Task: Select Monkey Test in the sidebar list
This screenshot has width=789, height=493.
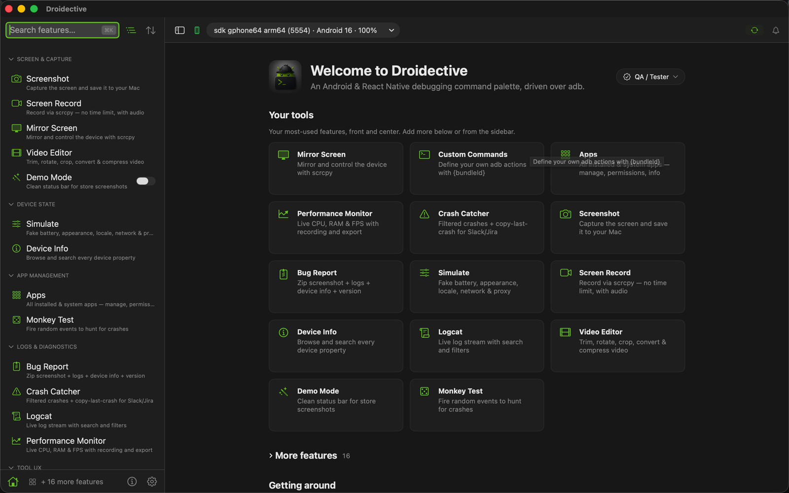Action: coord(82,324)
